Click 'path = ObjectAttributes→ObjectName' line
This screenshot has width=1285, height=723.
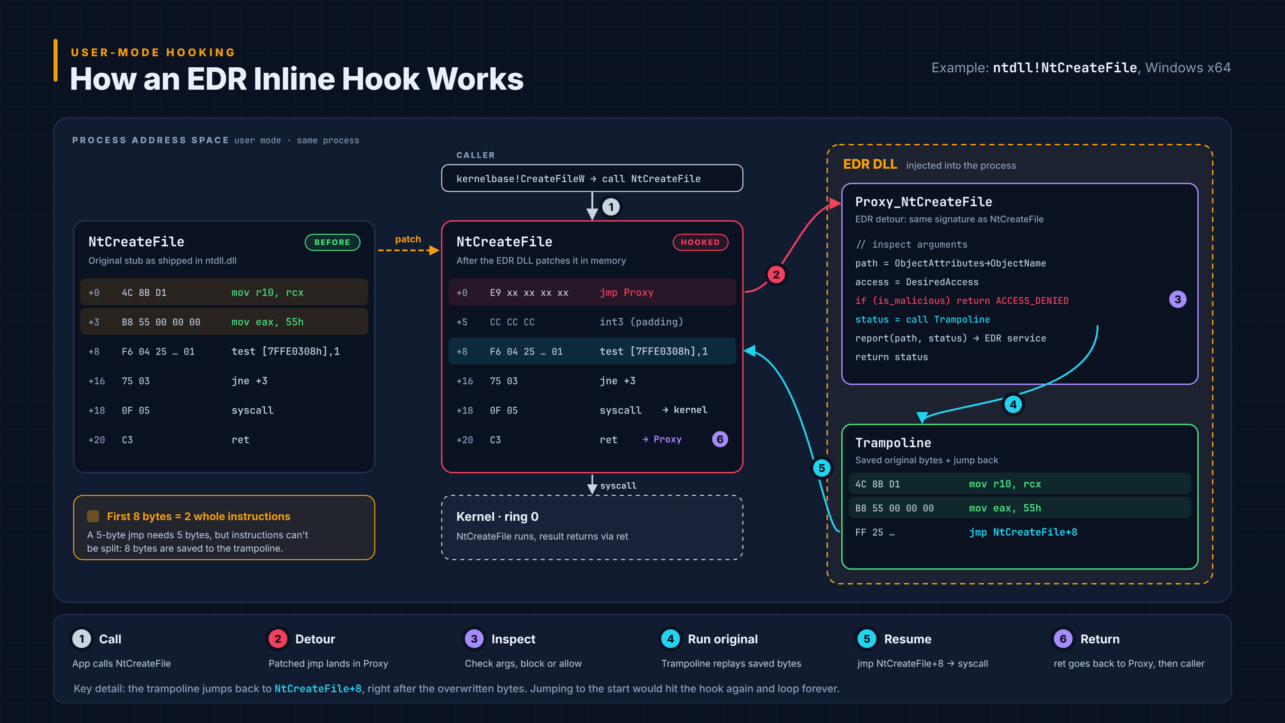click(950, 263)
